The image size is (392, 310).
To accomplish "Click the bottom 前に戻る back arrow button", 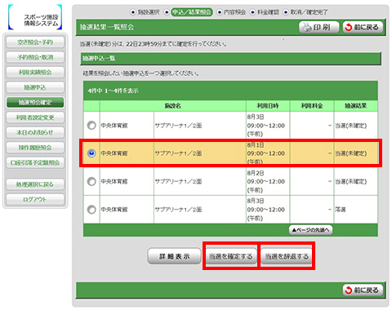I will [363, 290].
